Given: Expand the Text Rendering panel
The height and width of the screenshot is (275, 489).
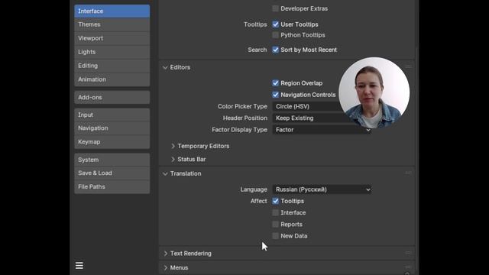Looking at the screenshot, I should click(165, 254).
